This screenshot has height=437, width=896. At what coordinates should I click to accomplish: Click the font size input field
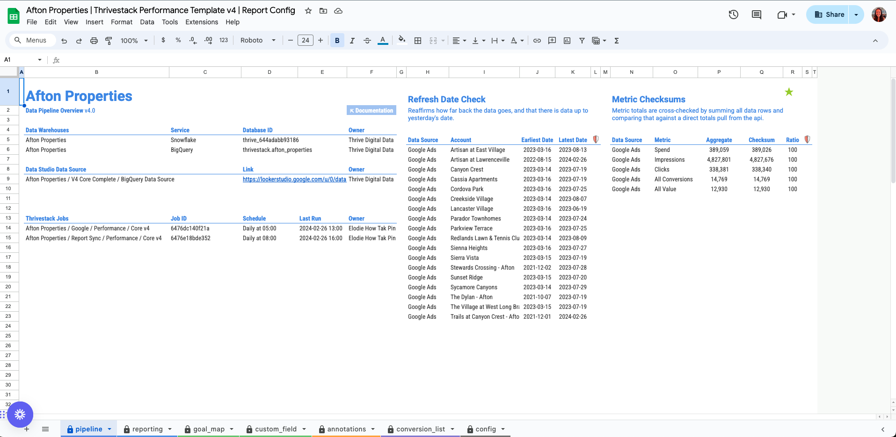point(305,41)
